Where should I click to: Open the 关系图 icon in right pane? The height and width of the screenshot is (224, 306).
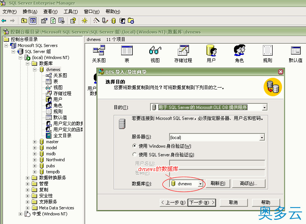point(99,54)
